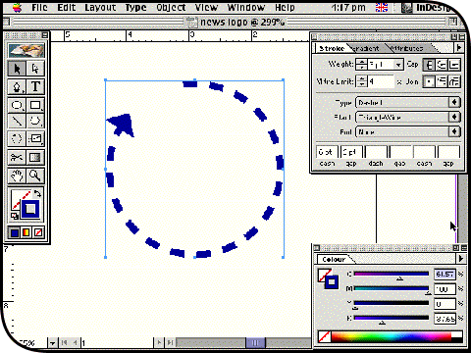
Task: Click the Miter Limit stepper arrows
Action: 361,81
